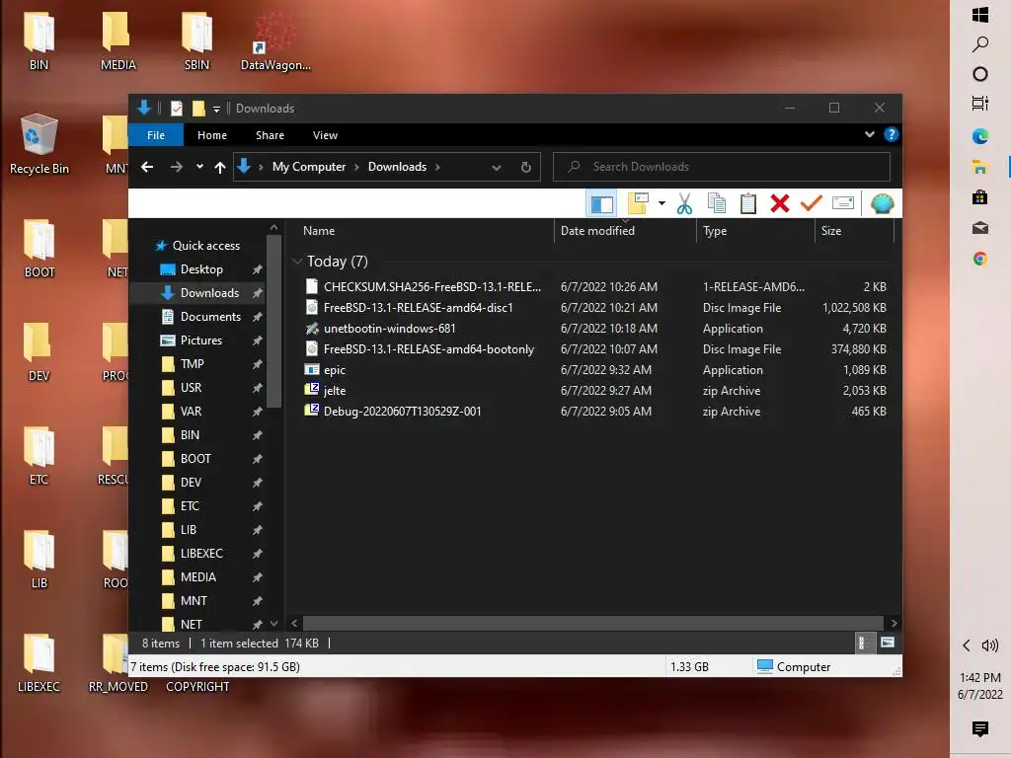Screen dimensions: 1011x758
Task: Open Desktop in navigation pane
Action: (201, 269)
